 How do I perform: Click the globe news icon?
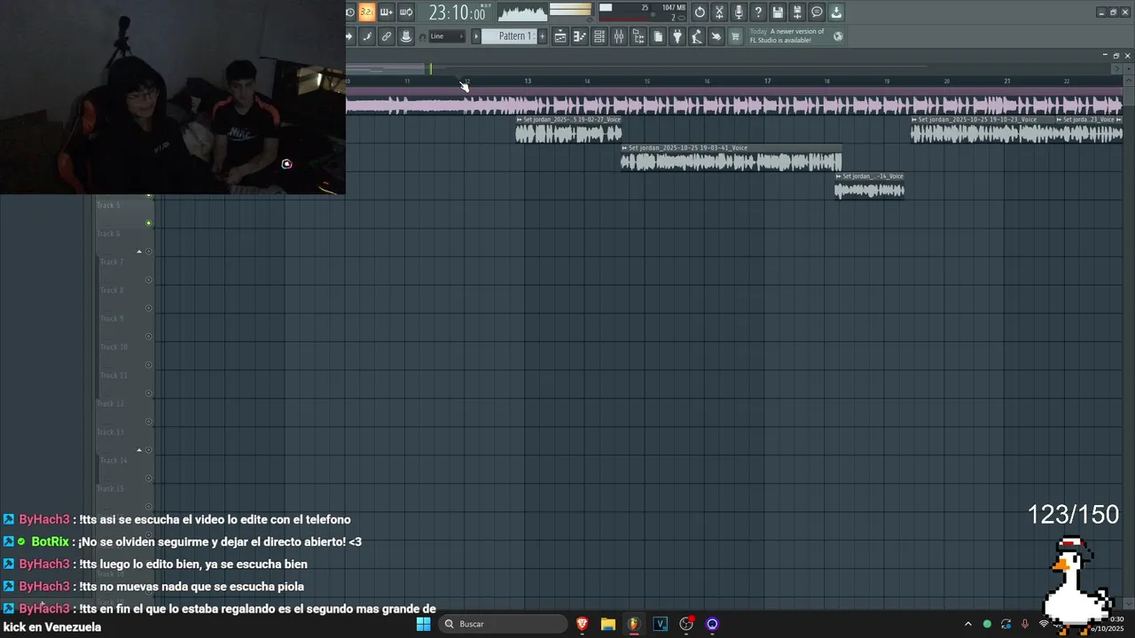[838, 36]
